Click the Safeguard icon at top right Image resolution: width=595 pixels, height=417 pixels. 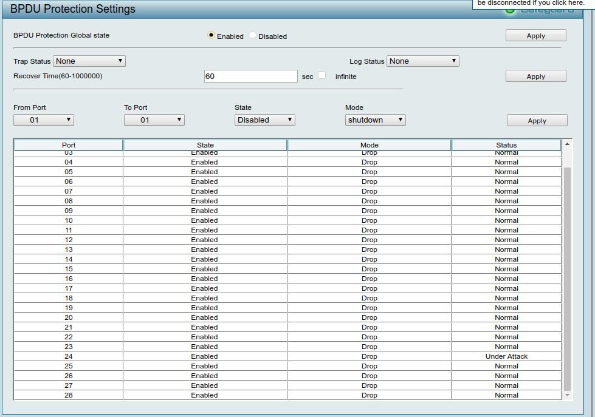click(x=511, y=10)
